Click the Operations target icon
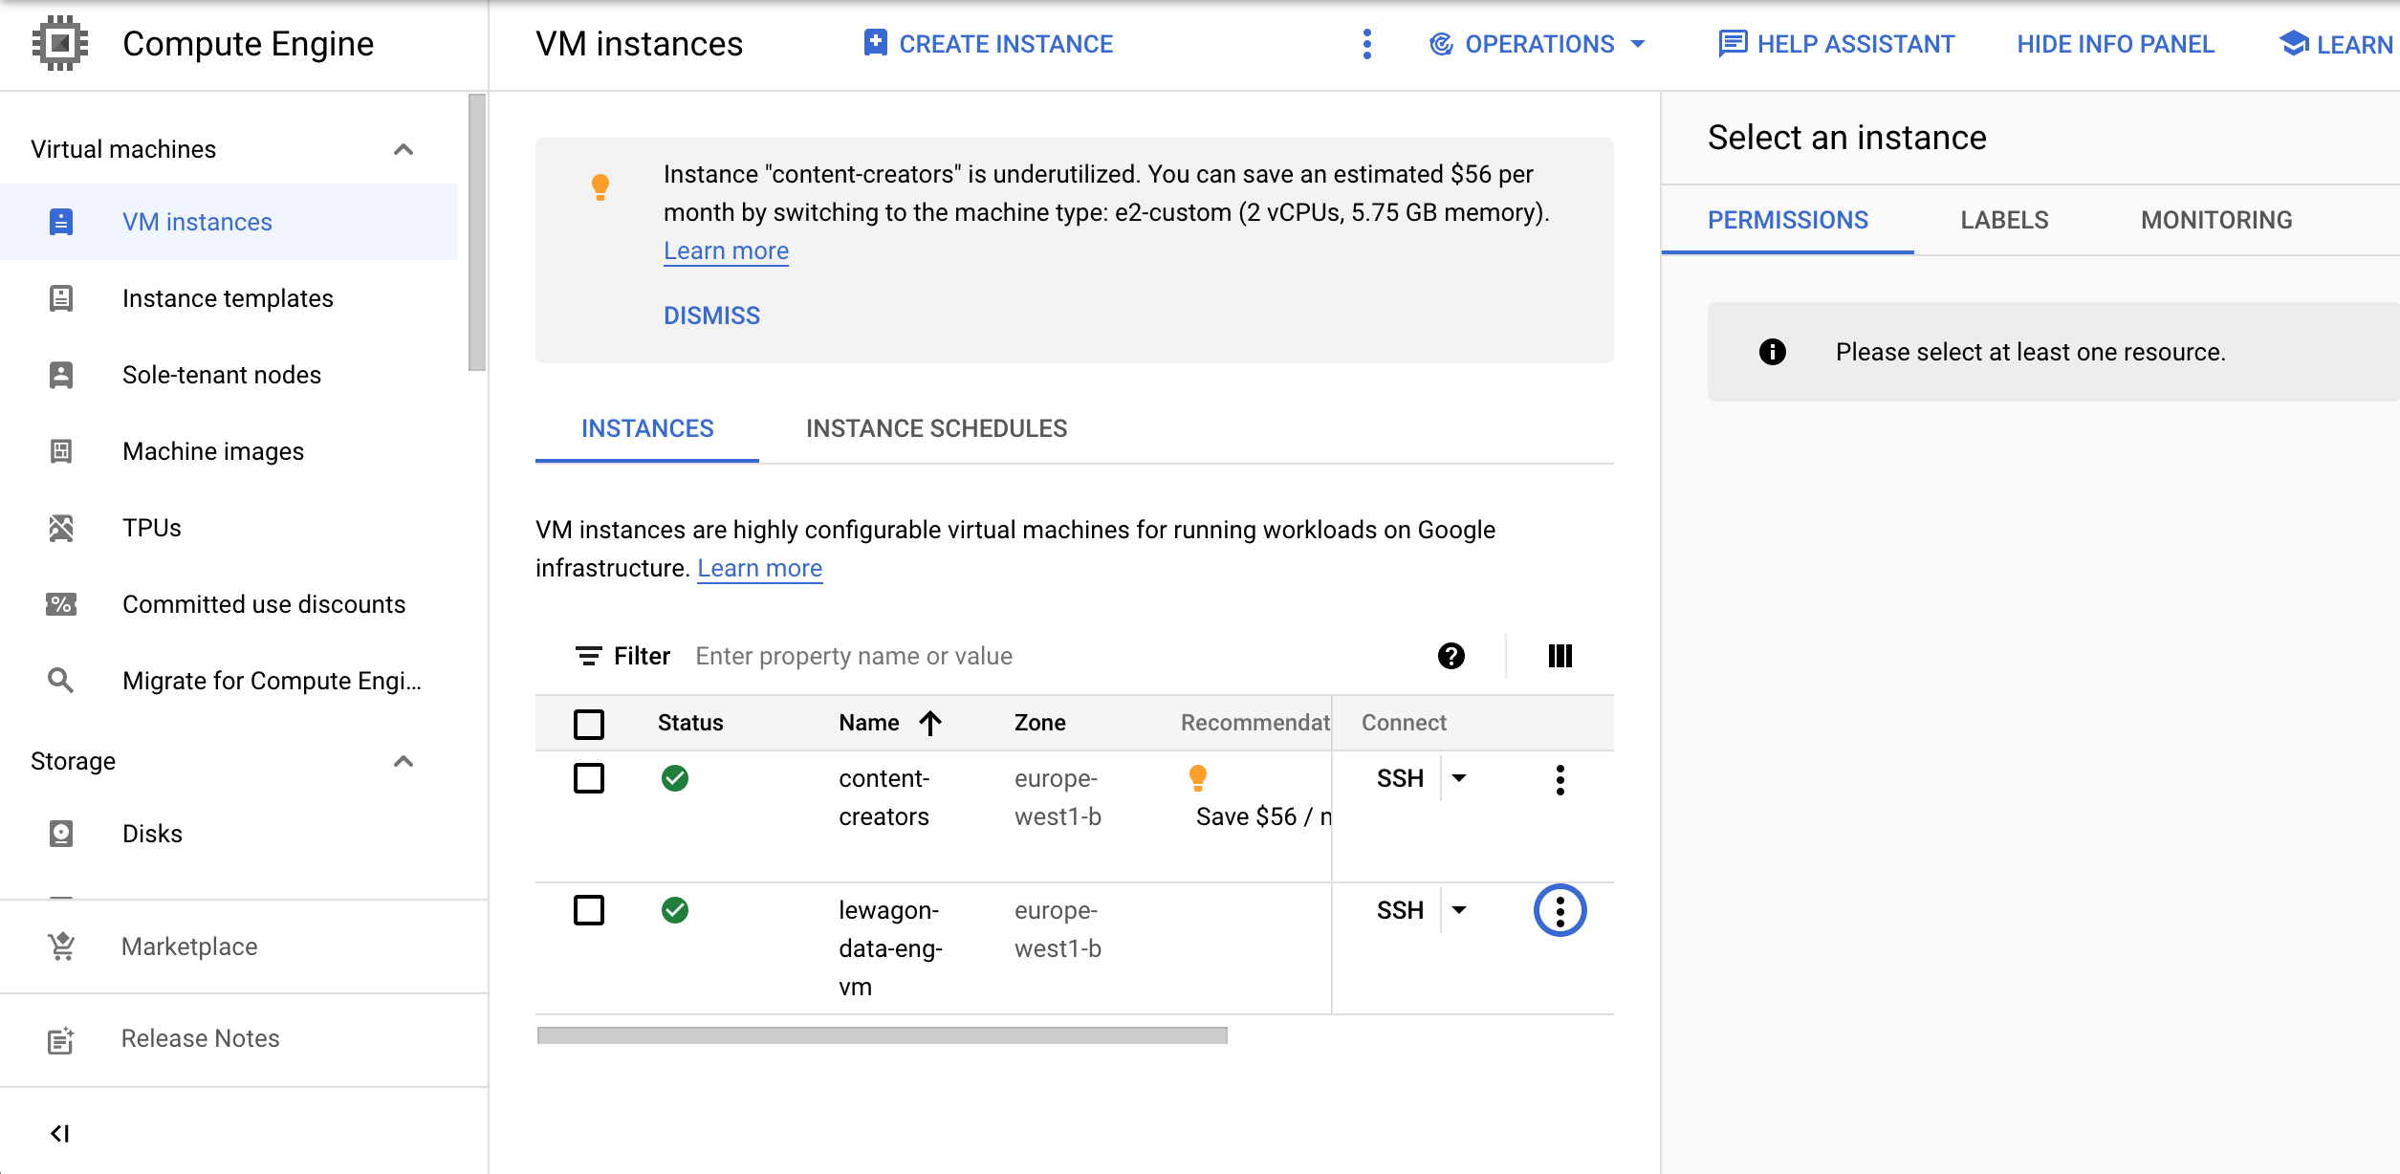 click(x=1441, y=44)
